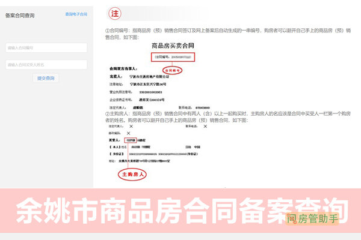Click the 查询电子合同 link
Image resolution: width=361 pixels, height=240 pixels.
(76, 14)
